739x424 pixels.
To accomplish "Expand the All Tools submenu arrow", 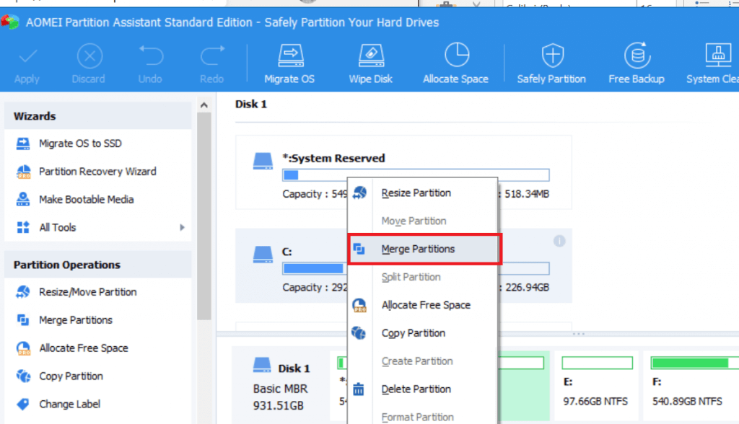I will click(182, 228).
